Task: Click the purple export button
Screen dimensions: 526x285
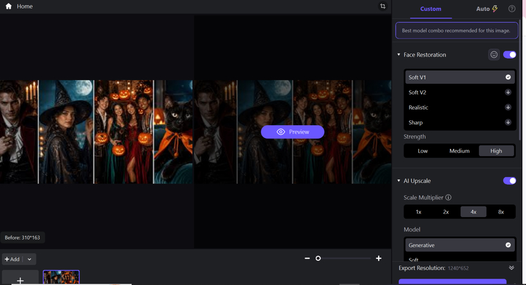Action: point(452,282)
